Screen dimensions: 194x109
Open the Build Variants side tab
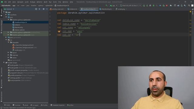(1, 97)
